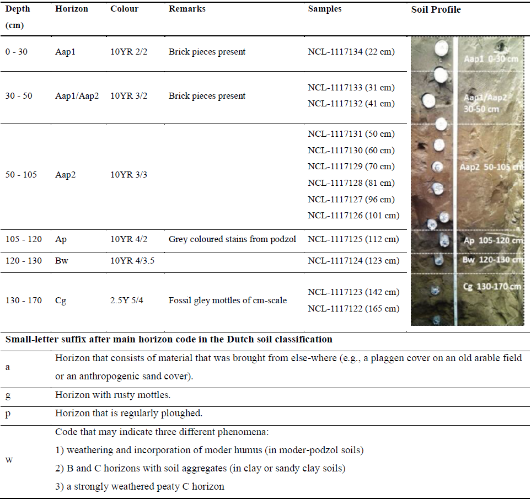Select 'Fossil gley mottles of cm-scale' remark
This screenshot has width=531, height=499.
(x=227, y=301)
